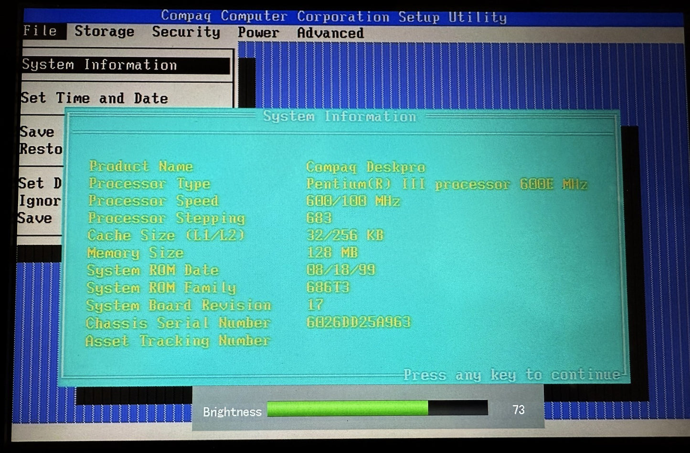The height and width of the screenshot is (453, 690).
Task: Click the stepping value 683
Action: 318,218
